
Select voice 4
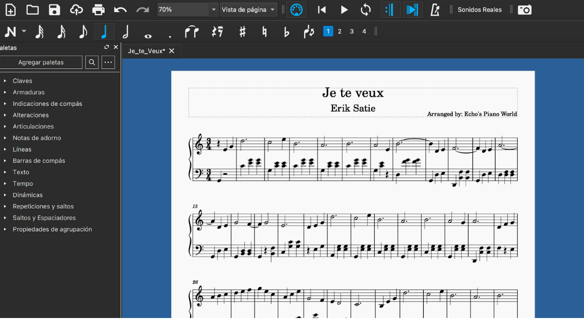364,31
